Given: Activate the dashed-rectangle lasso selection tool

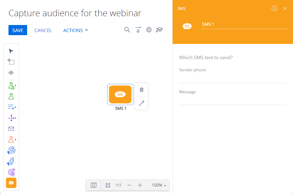Looking at the screenshot, I should [11, 62].
